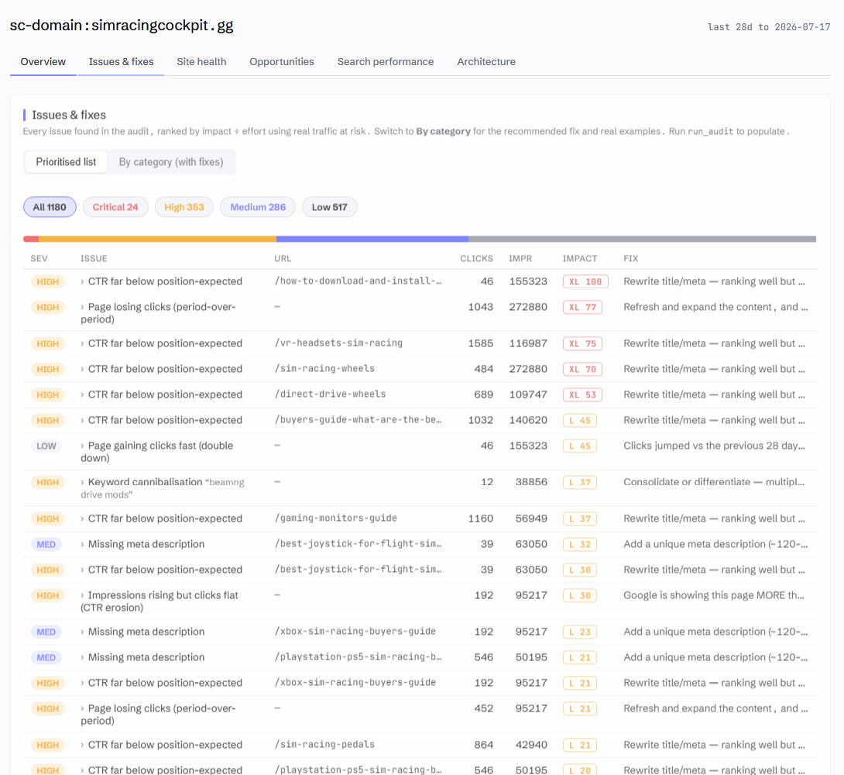The image size is (844, 775).
Task: Filter by Medium 286 issues
Action: [258, 207]
